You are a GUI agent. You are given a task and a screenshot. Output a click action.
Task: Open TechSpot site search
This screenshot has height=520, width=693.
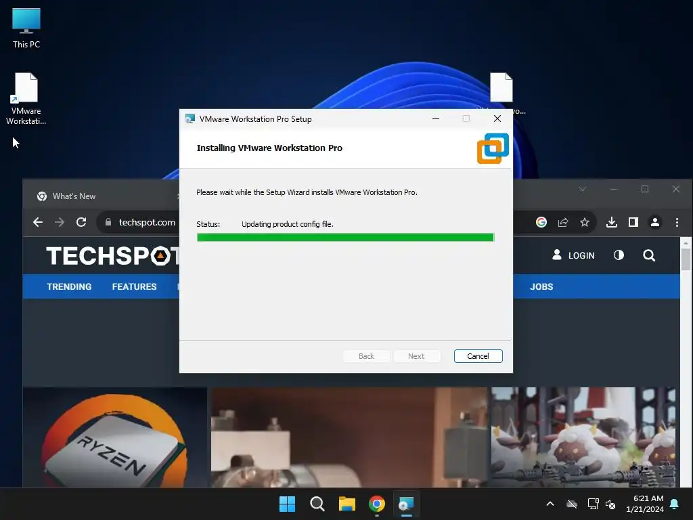[x=649, y=255]
